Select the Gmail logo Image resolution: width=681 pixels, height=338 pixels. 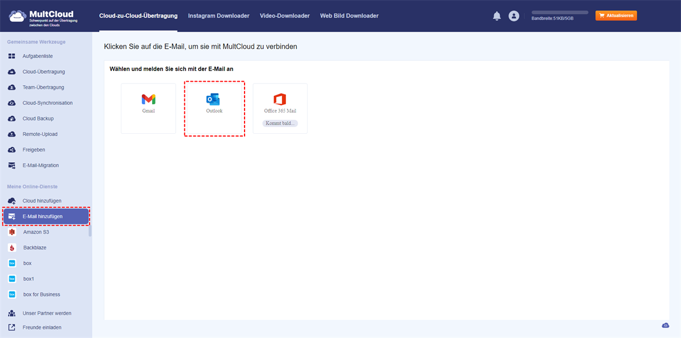pyautogui.click(x=149, y=99)
